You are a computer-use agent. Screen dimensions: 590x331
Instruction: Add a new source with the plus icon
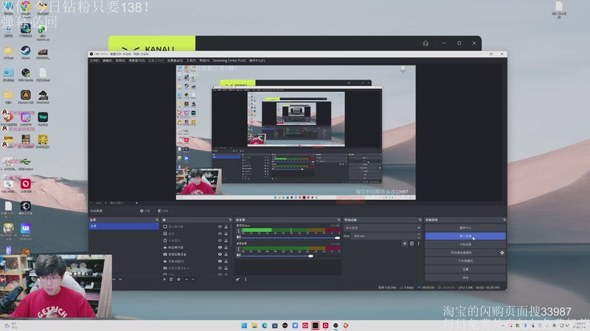164,280
